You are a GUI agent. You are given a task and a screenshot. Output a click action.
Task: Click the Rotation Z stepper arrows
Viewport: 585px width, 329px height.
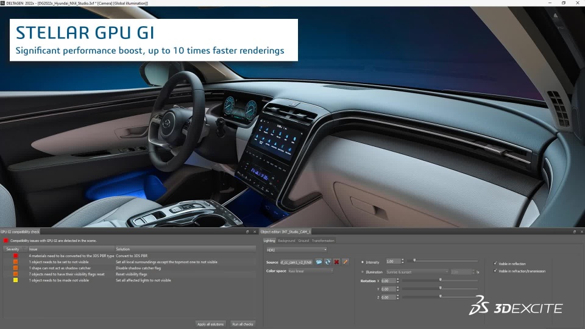coord(398,297)
